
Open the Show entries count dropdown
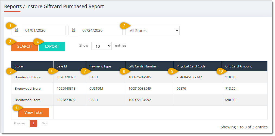coord(101,46)
